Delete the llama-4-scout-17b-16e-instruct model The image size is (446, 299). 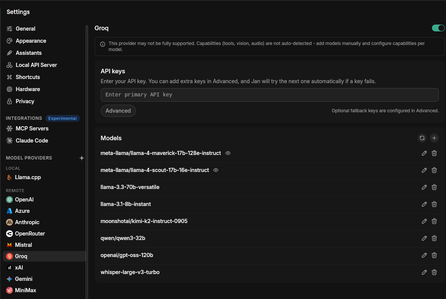(x=434, y=170)
